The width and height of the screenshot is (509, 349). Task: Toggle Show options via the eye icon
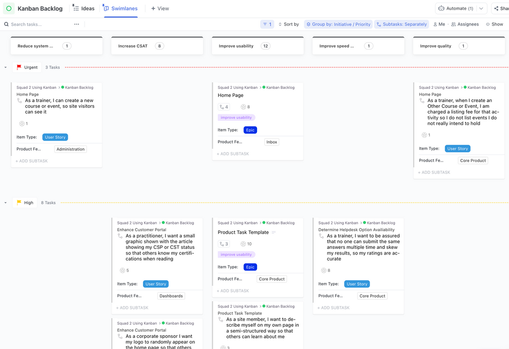(x=489, y=24)
